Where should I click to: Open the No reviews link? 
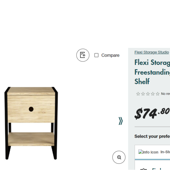tap(165, 94)
